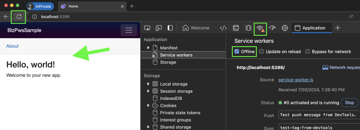Click the status text '#0 activated and is running'

[311, 103]
